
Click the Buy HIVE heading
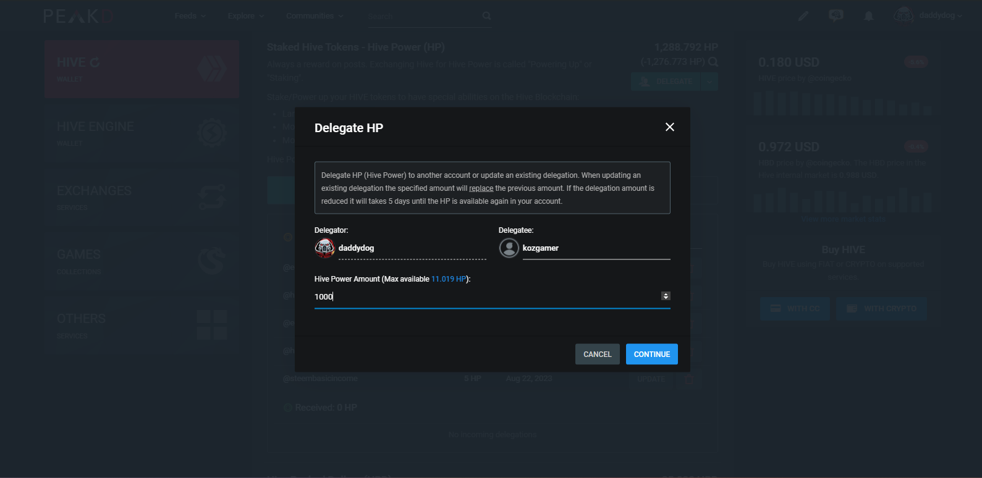pyautogui.click(x=843, y=249)
